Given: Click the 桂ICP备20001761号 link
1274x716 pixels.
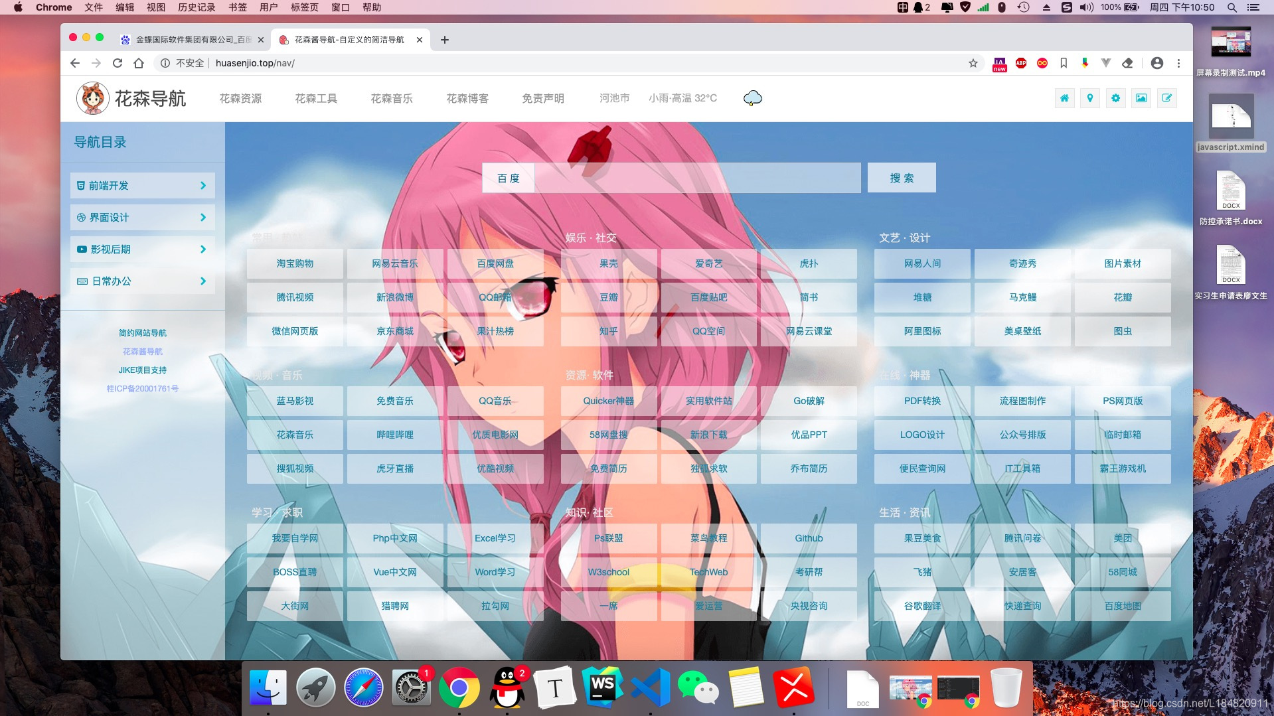Looking at the screenshot, I should 143,389.
